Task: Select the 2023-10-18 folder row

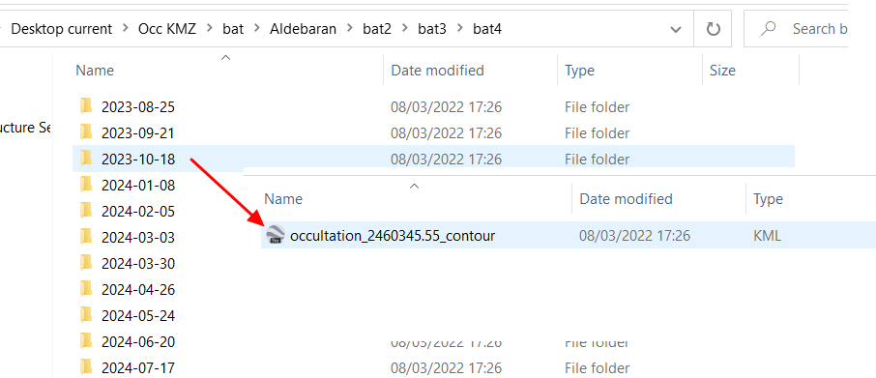Action: (x=433, y=160)
